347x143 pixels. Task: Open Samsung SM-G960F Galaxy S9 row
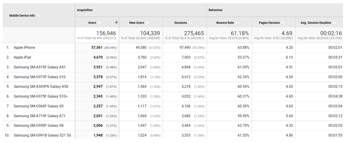coord(38,106)
